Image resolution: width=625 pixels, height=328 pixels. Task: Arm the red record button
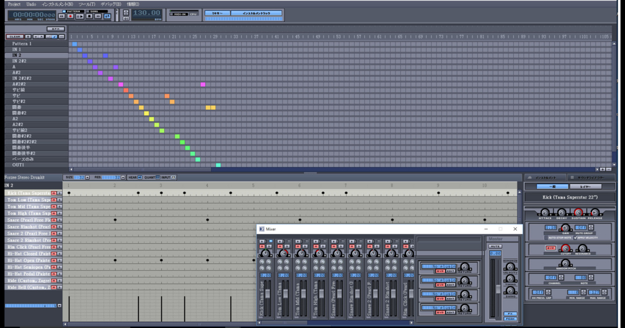(x=71, y=16)
